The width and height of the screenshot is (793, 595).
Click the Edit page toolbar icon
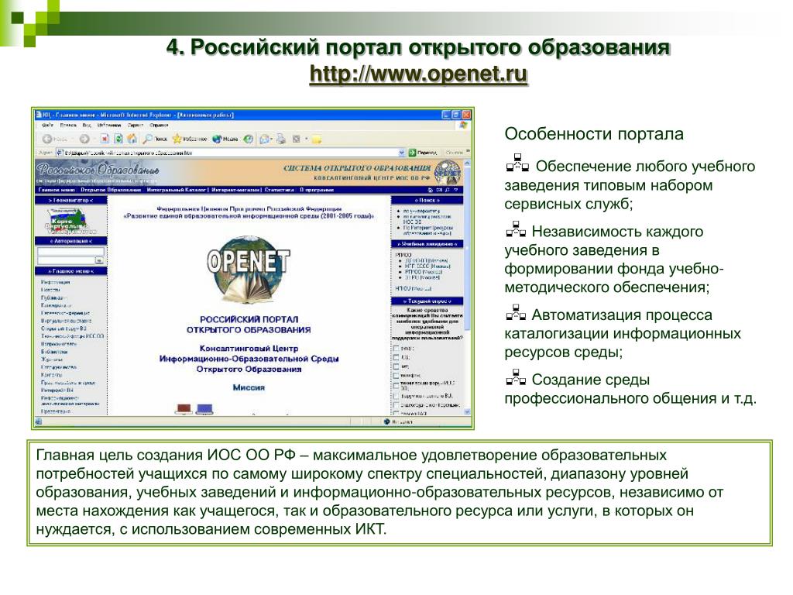click(297, 139)
